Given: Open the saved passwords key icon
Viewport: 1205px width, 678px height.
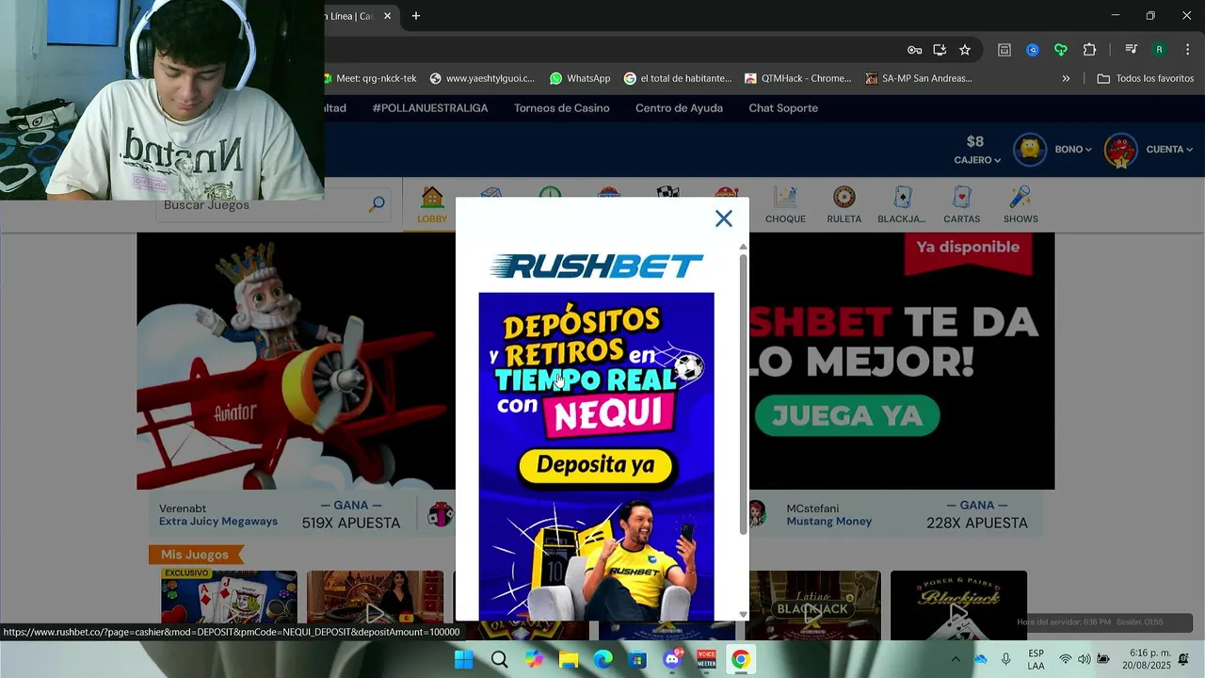Looking at the screenshot, I should [x=914, y=50].
